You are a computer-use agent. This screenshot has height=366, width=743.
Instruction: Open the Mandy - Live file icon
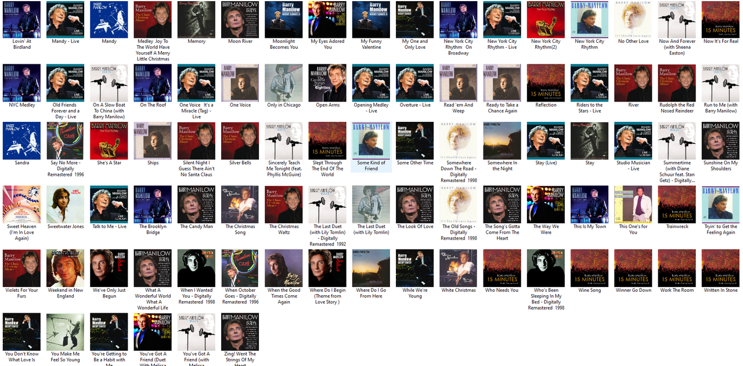(66, 20)
